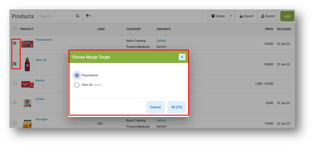Open the filter funnel dropdown
This screenshot has width=314, height=147.
[88, 16]
